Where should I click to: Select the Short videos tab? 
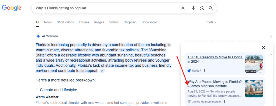[x=65, y=22]
